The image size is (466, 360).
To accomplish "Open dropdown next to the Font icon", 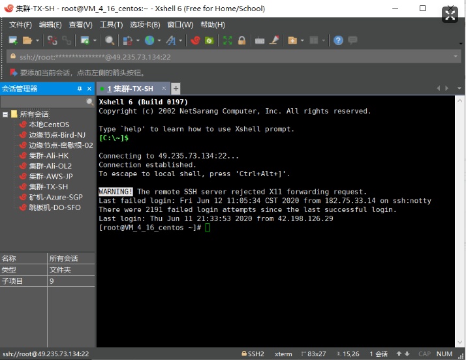I will point(180,40).
